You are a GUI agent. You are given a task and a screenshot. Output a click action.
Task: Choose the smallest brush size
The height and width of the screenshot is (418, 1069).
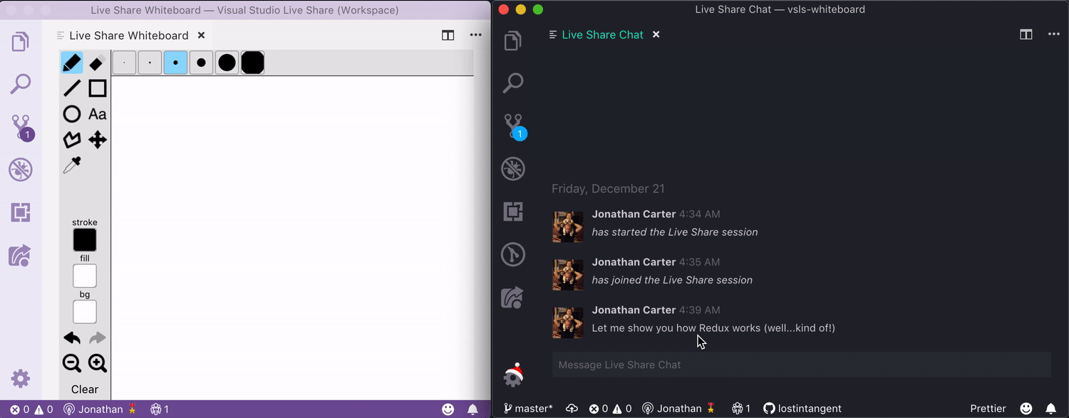point(124,63)
